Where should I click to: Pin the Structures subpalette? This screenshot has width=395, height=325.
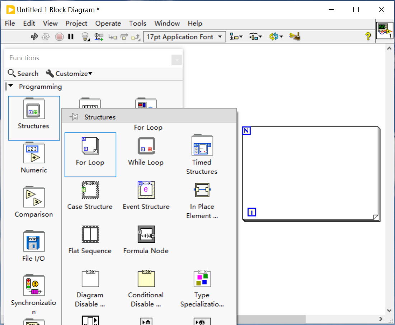point(74,117)
